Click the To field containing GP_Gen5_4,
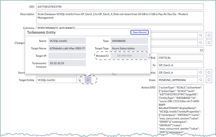 click(180, 65)
